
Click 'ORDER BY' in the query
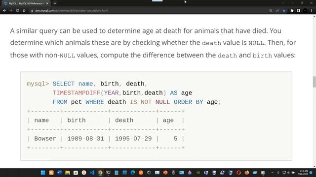coord(189,102)
